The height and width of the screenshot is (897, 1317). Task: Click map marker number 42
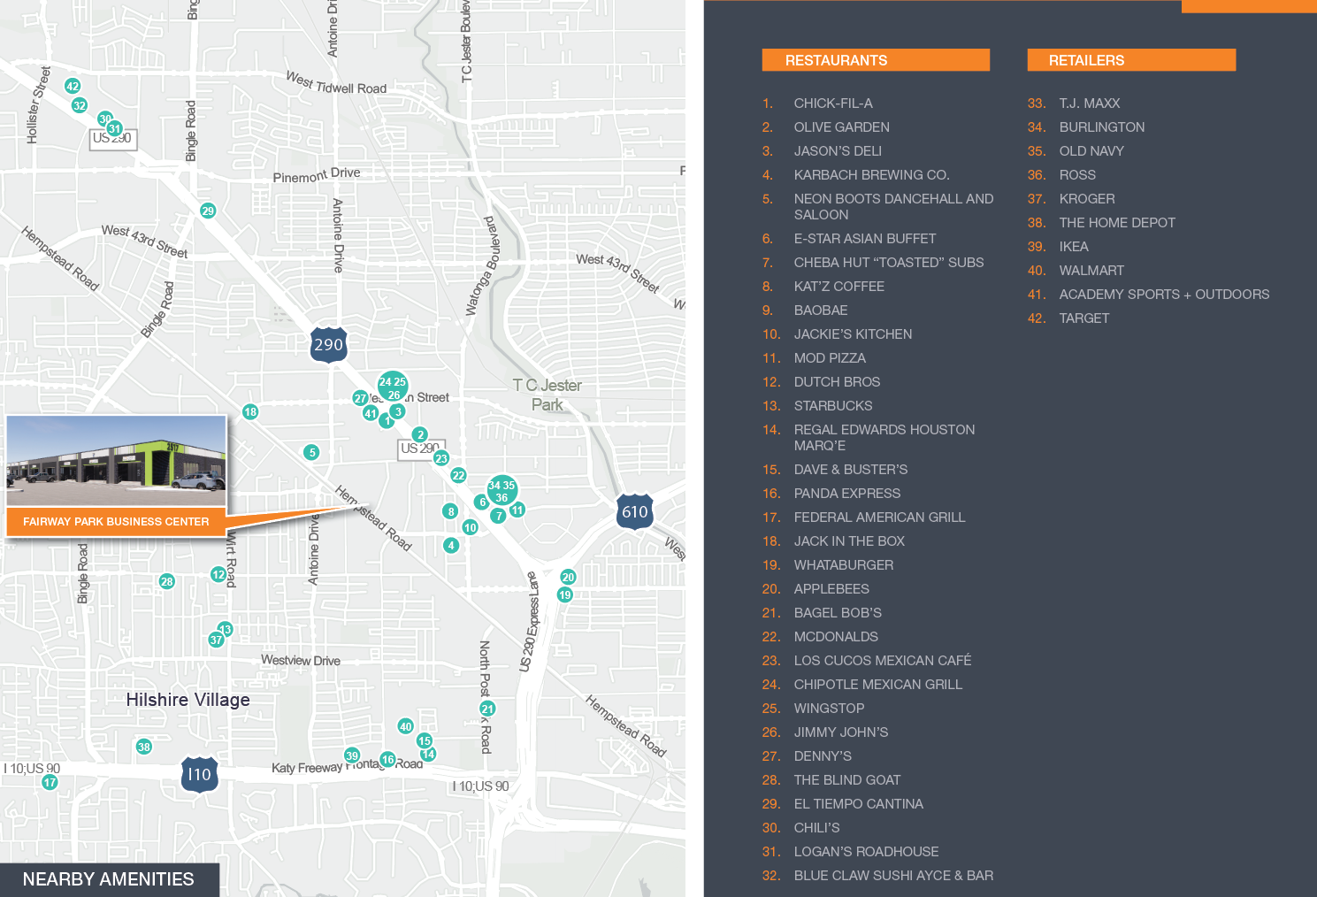click(73, 86)
